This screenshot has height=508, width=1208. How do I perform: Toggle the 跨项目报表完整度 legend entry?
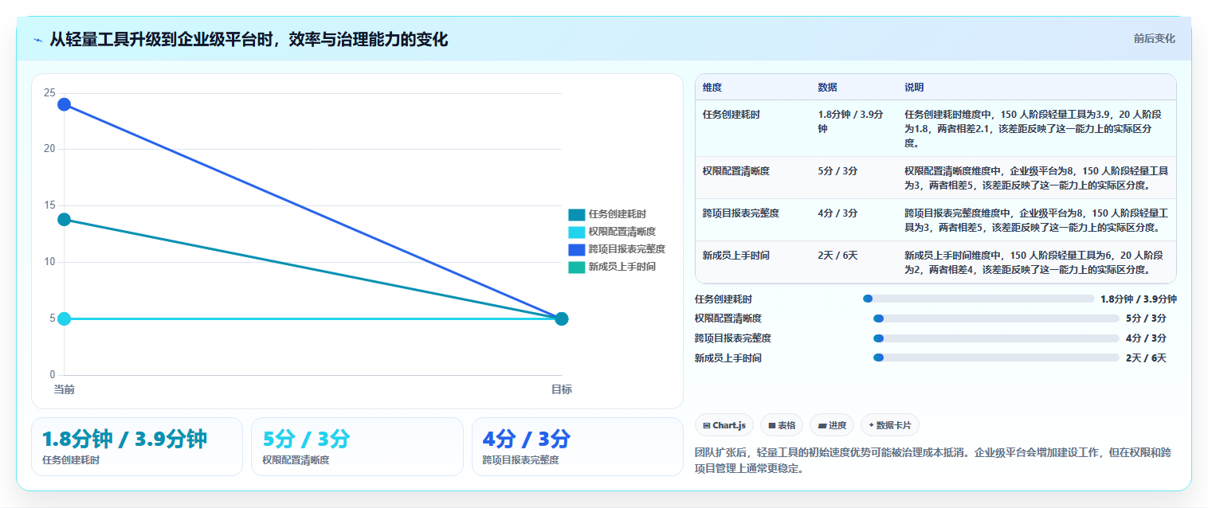(x=617, y=249)
